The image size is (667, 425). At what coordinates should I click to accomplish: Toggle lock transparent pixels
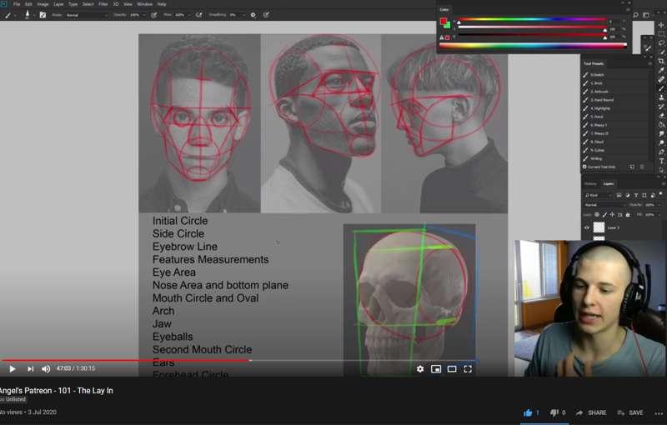[x=597, y=215]
